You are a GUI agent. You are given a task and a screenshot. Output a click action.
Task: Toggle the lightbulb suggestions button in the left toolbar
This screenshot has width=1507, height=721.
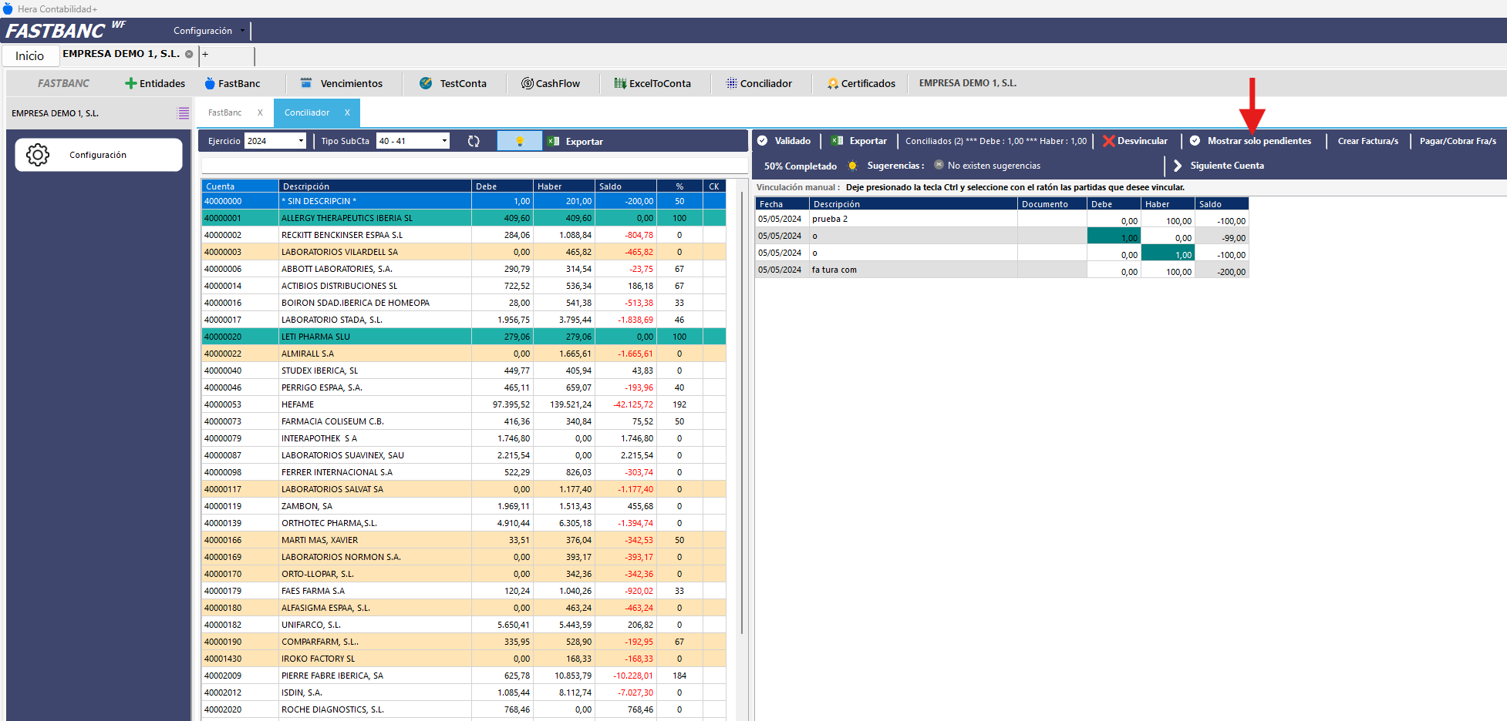(519, 141)
